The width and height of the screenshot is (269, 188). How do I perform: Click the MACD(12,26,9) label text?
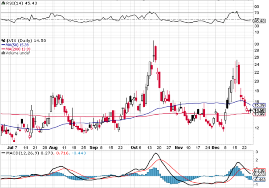pyautogui.click(x=22, y=153)
